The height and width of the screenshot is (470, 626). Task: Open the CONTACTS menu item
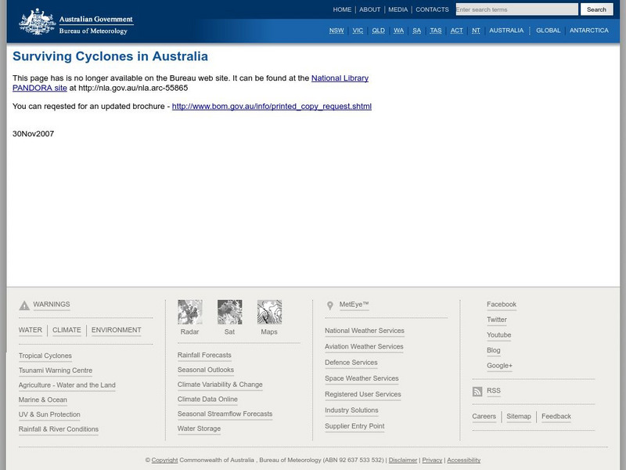point(433,9)
